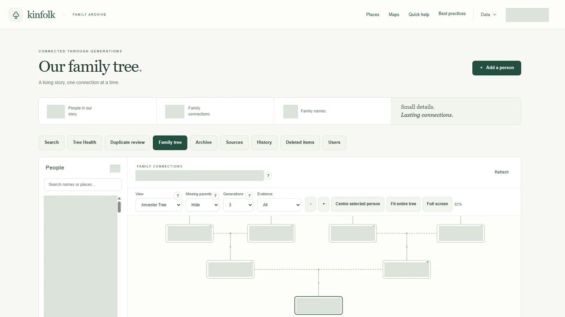Click the kinfolk tree logo icon
This screenshot has width=565, height=317.
point(16,15)
